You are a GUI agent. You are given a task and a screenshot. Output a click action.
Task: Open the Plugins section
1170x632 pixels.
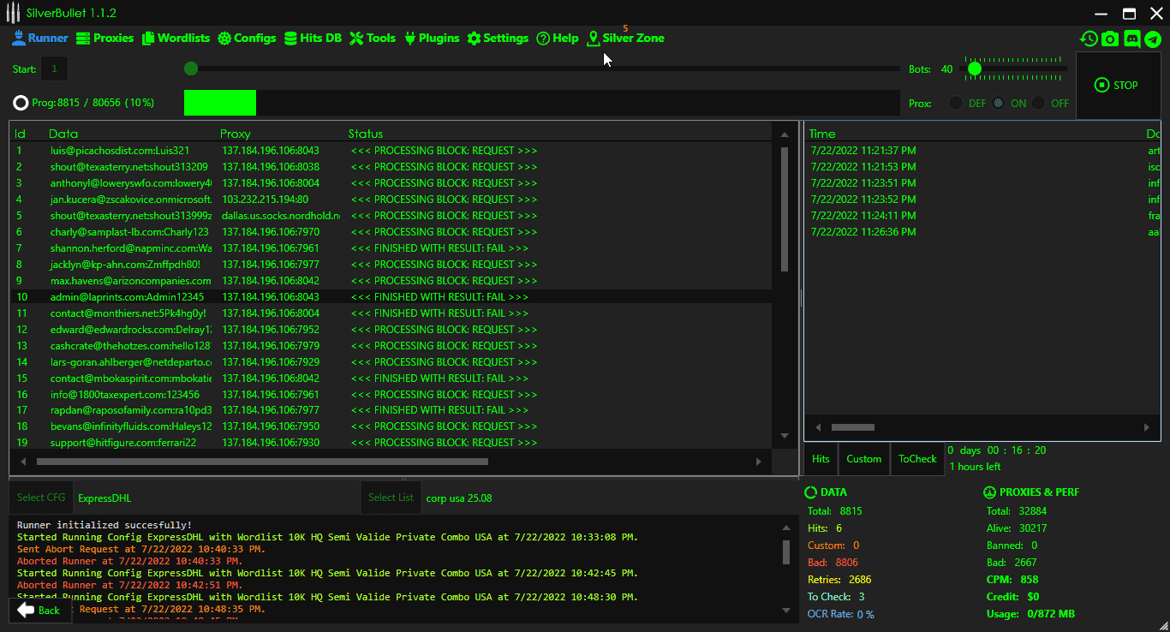tap(432, 38)
